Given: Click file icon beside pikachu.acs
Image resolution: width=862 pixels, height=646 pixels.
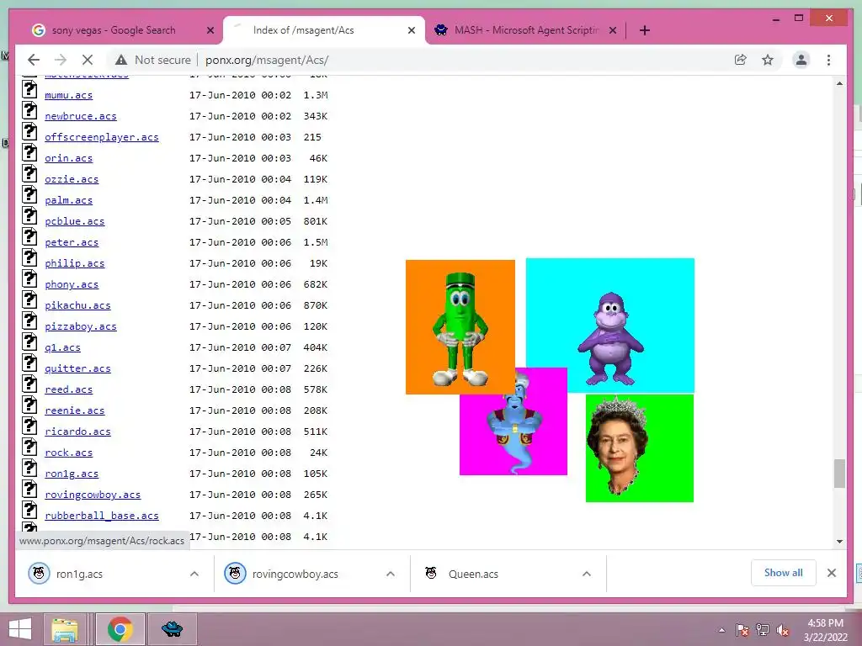Looking at the screenshot, I should (29, 299).
